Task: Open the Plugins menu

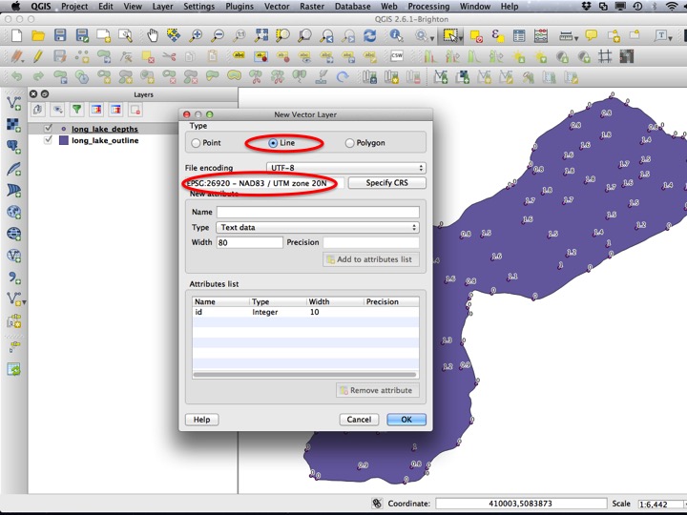Action: (x=239, y=6)
